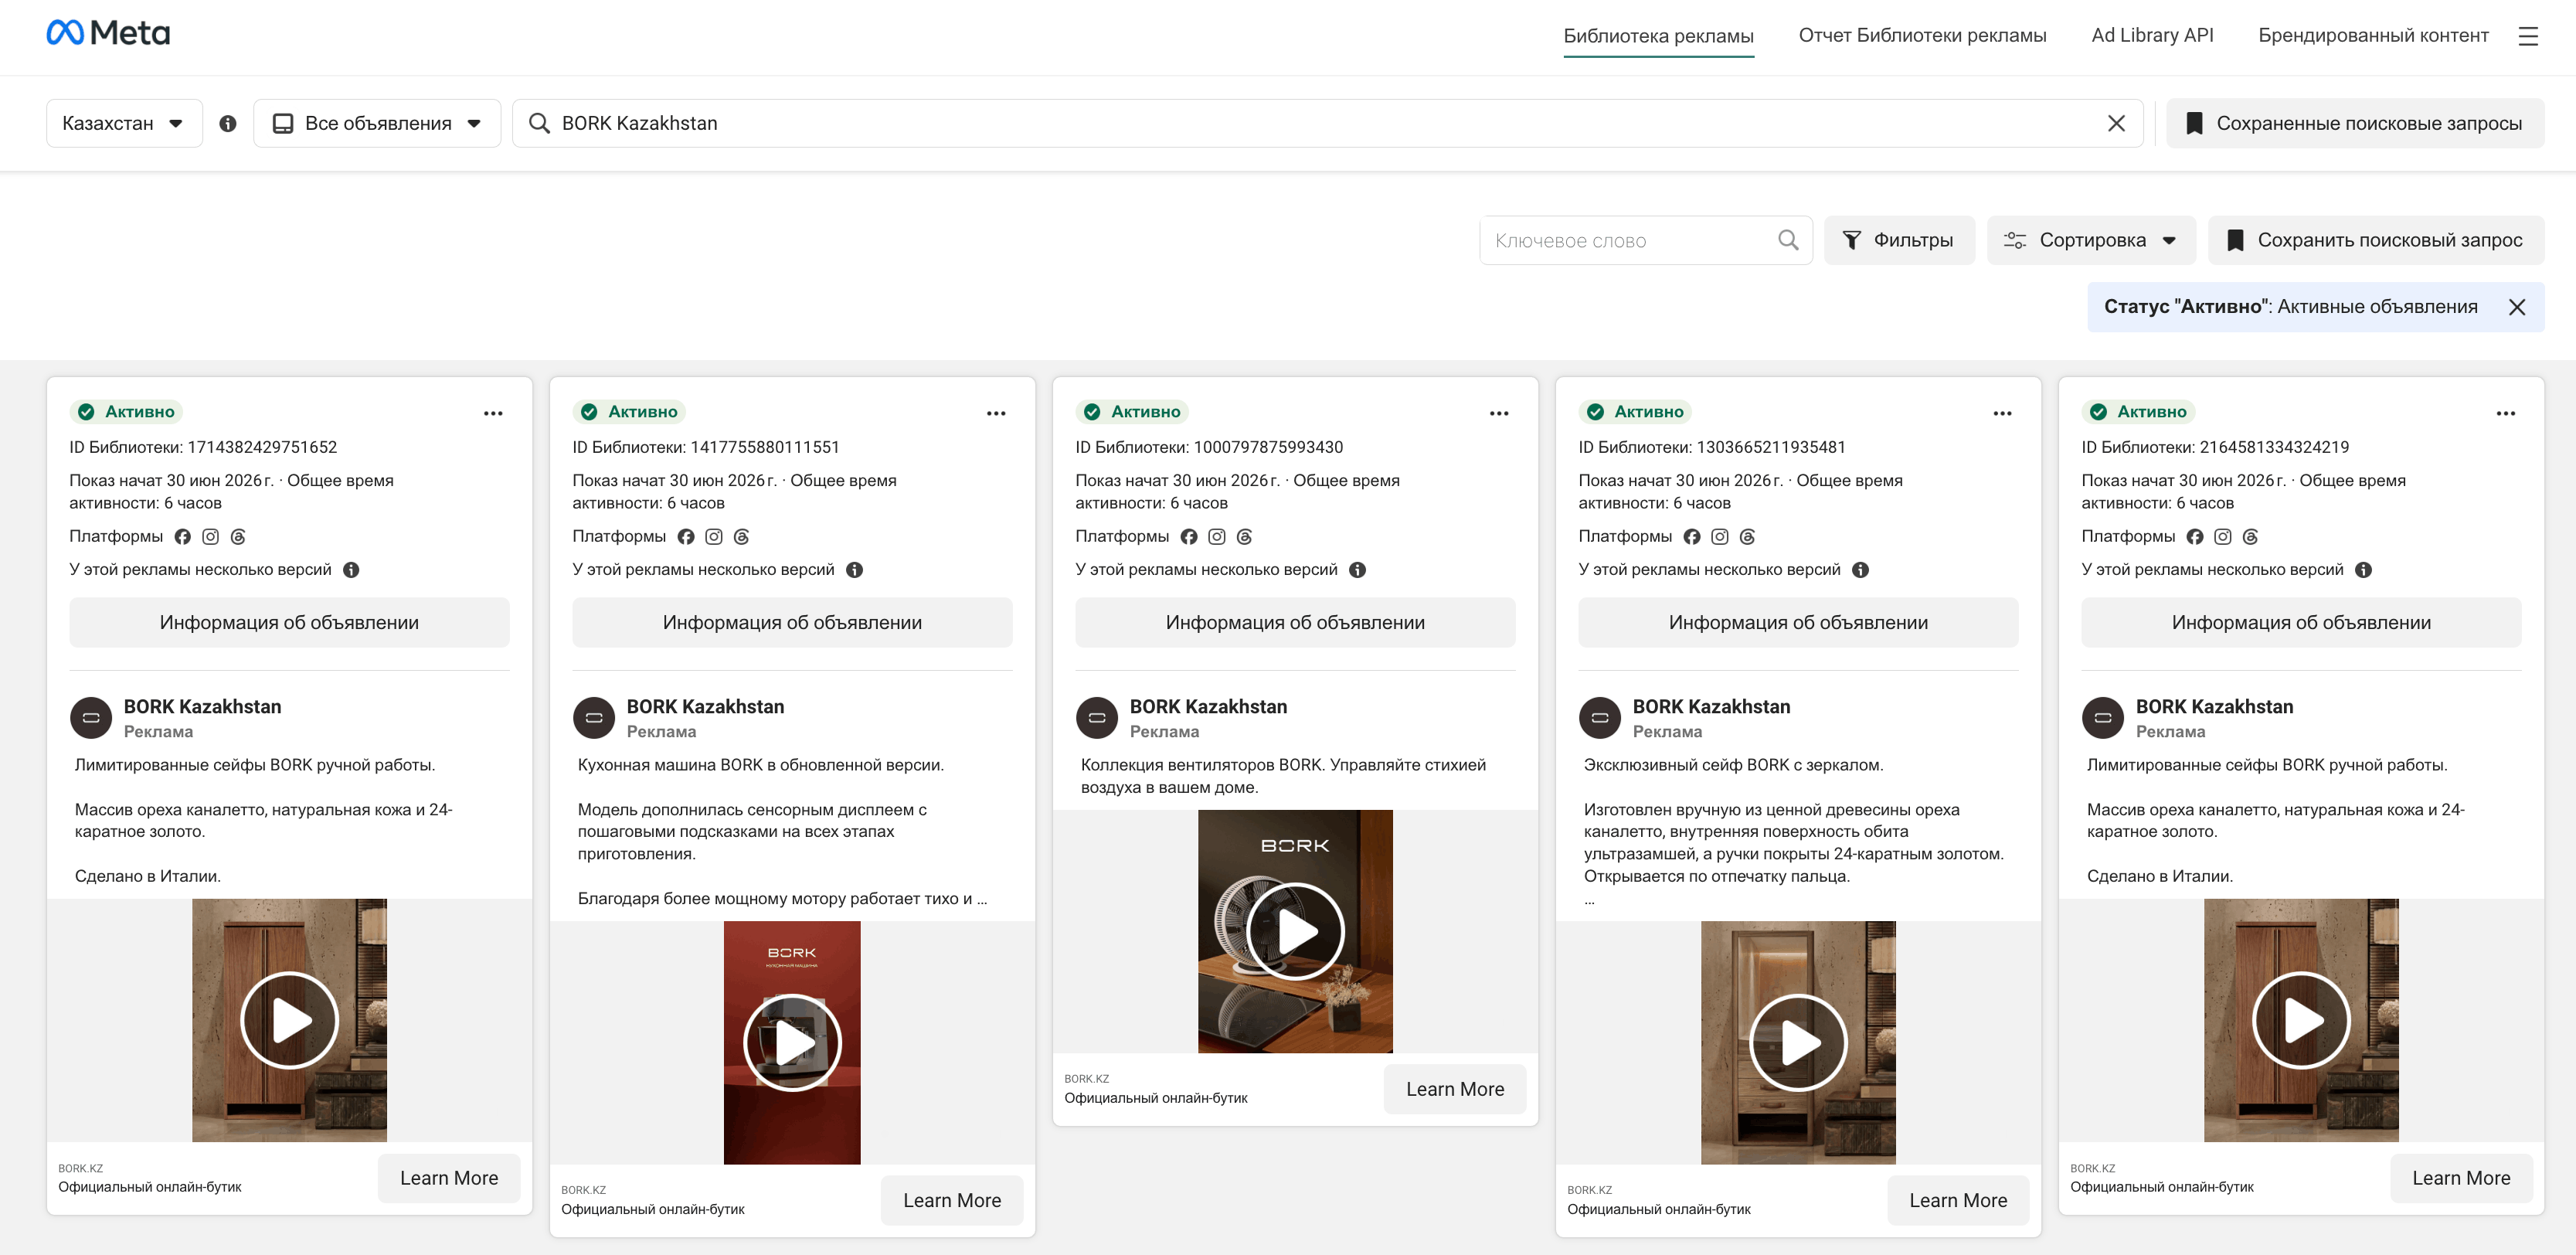Viewport: 2576px width, 1255px height.
Task: Open options menu for ad 2164581334324219
Action: [2505, 413]
